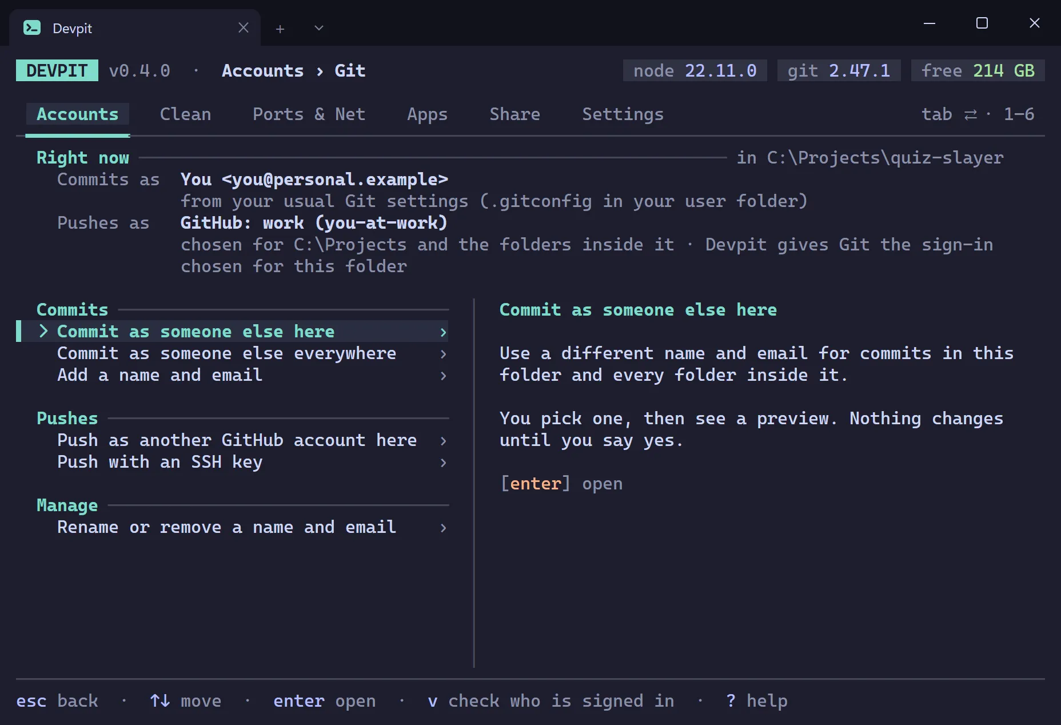Expand chevron for Rename or remove entry
This screenshot has width=1061, height=725.
click(x=443, y=528)
